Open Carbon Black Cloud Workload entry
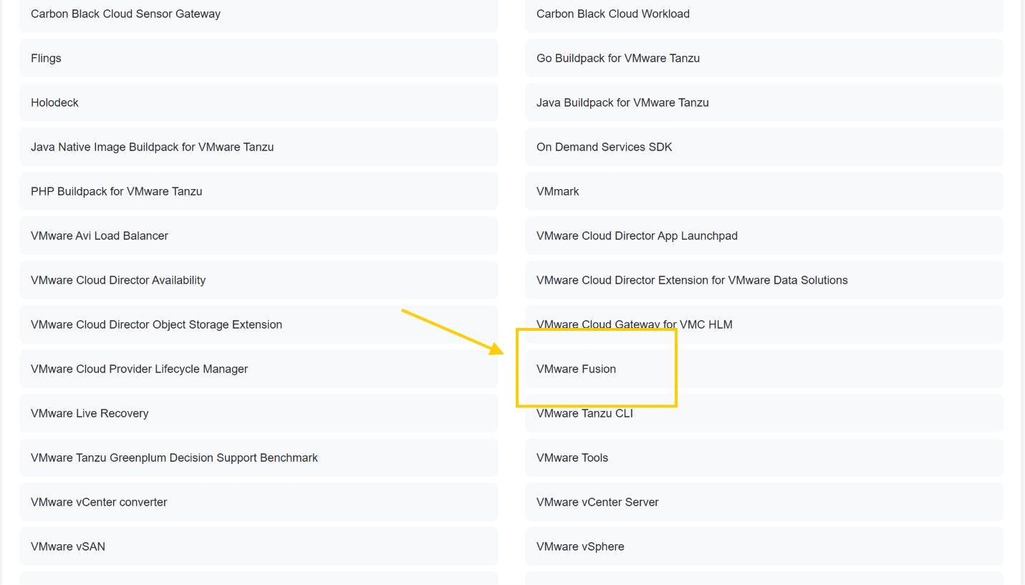The image size is (1025, 585). [764, 14]
